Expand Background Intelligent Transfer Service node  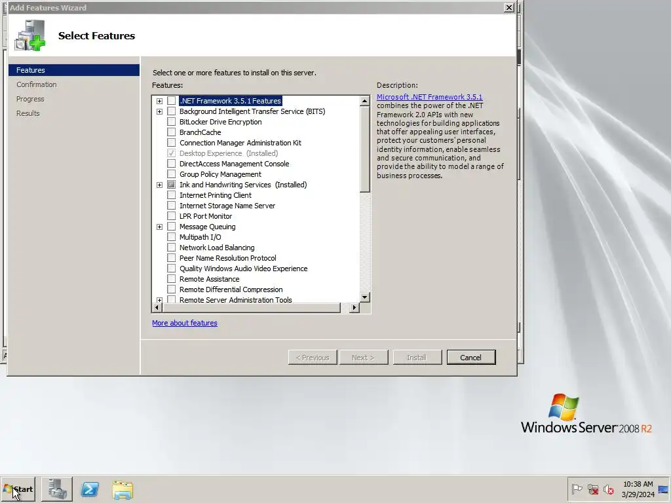(159, 111)
